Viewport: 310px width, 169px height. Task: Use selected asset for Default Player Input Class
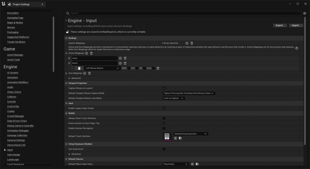(192, 164)
